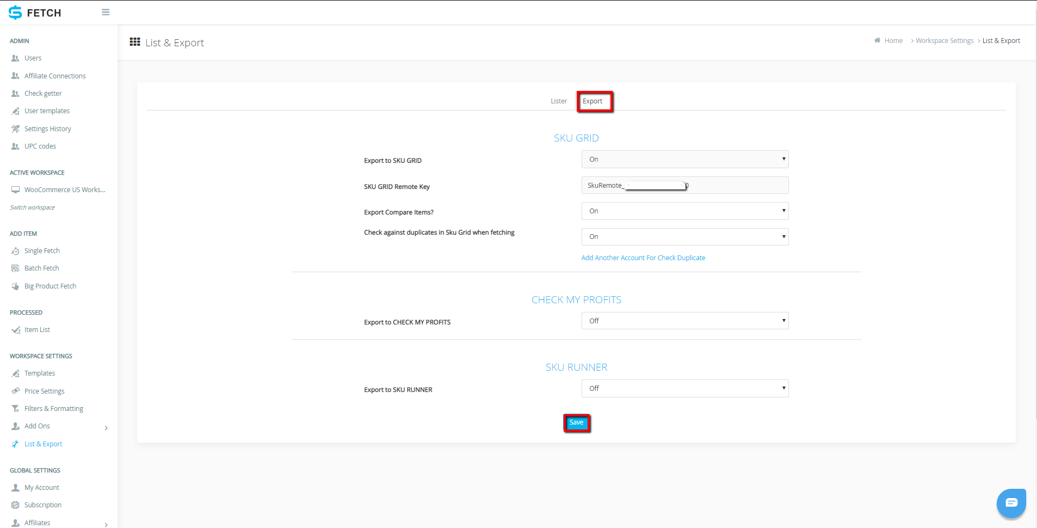The width and height of the screenshot is (1037, 528).
Task: Open Subscription settings page
Action: (x=43, y=505)
